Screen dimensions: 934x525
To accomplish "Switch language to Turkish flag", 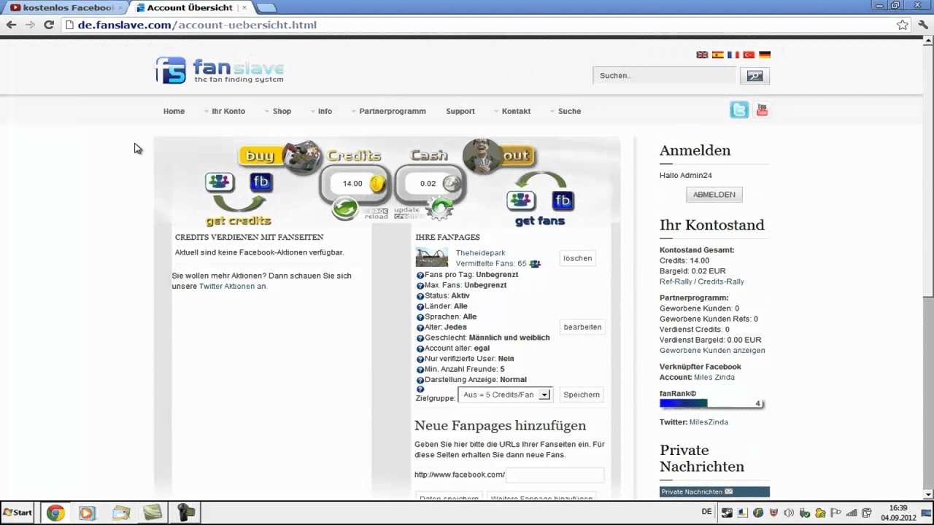I will (x=749, y=55).
